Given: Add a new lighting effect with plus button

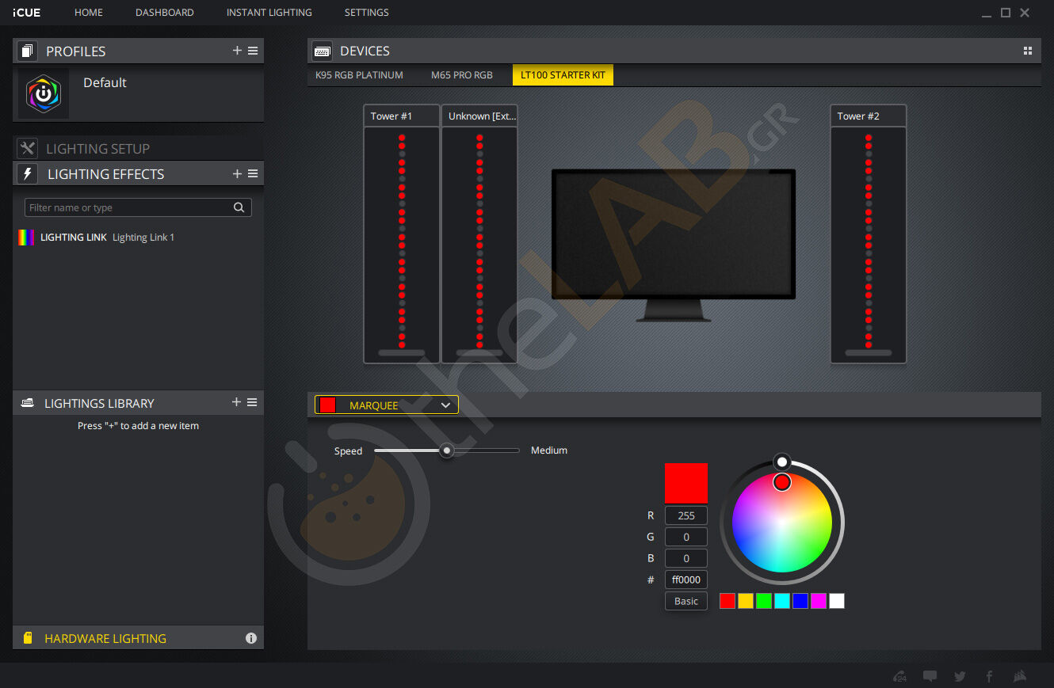Looking at the screenshot, I should [236, 173].
